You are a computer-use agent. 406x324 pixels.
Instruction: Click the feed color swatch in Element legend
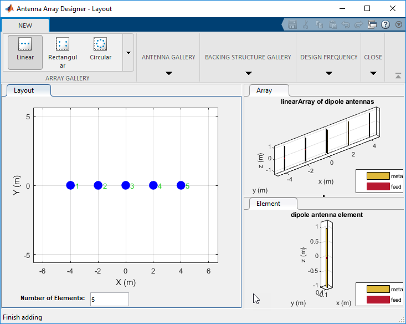pyautogui.click(x=378, y=300)
